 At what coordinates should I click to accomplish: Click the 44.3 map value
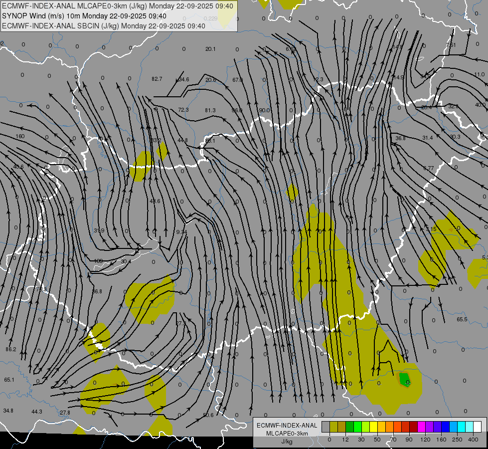(37, 412)
